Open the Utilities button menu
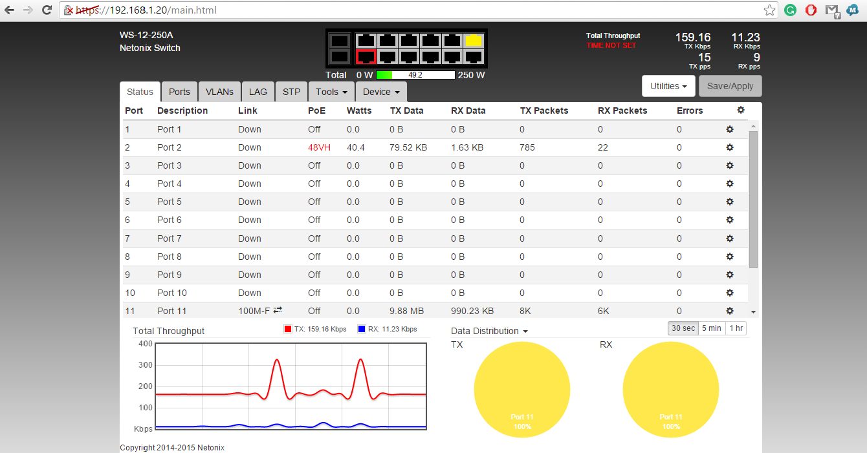The width and height of the screenshot is (867, 453). point(668,86)
